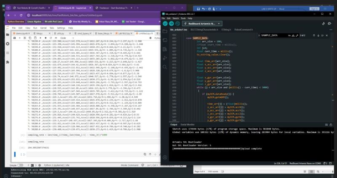337x178 pixels.
Task: Open the RedBoard Artemis board selector dropdown
Action: click(x=202, y=24)
